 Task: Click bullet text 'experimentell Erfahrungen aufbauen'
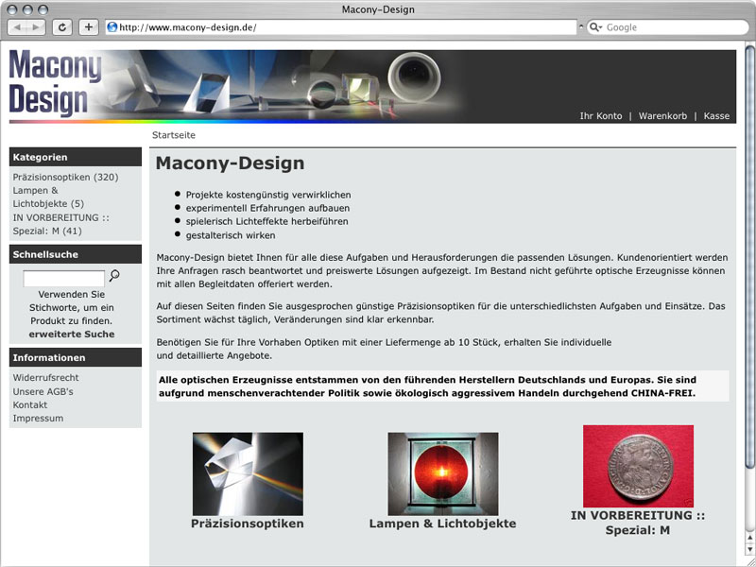[x=268, y=208]
